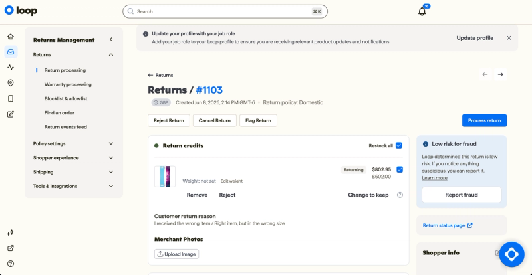Image resolution: width=532 pixels, height=275 pixels.
Task: Click Update profile link
Action: coord(475,38)
